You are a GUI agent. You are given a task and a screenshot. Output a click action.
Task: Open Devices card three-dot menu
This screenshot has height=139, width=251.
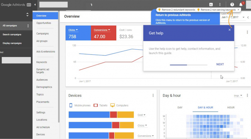tap(153, 95)
